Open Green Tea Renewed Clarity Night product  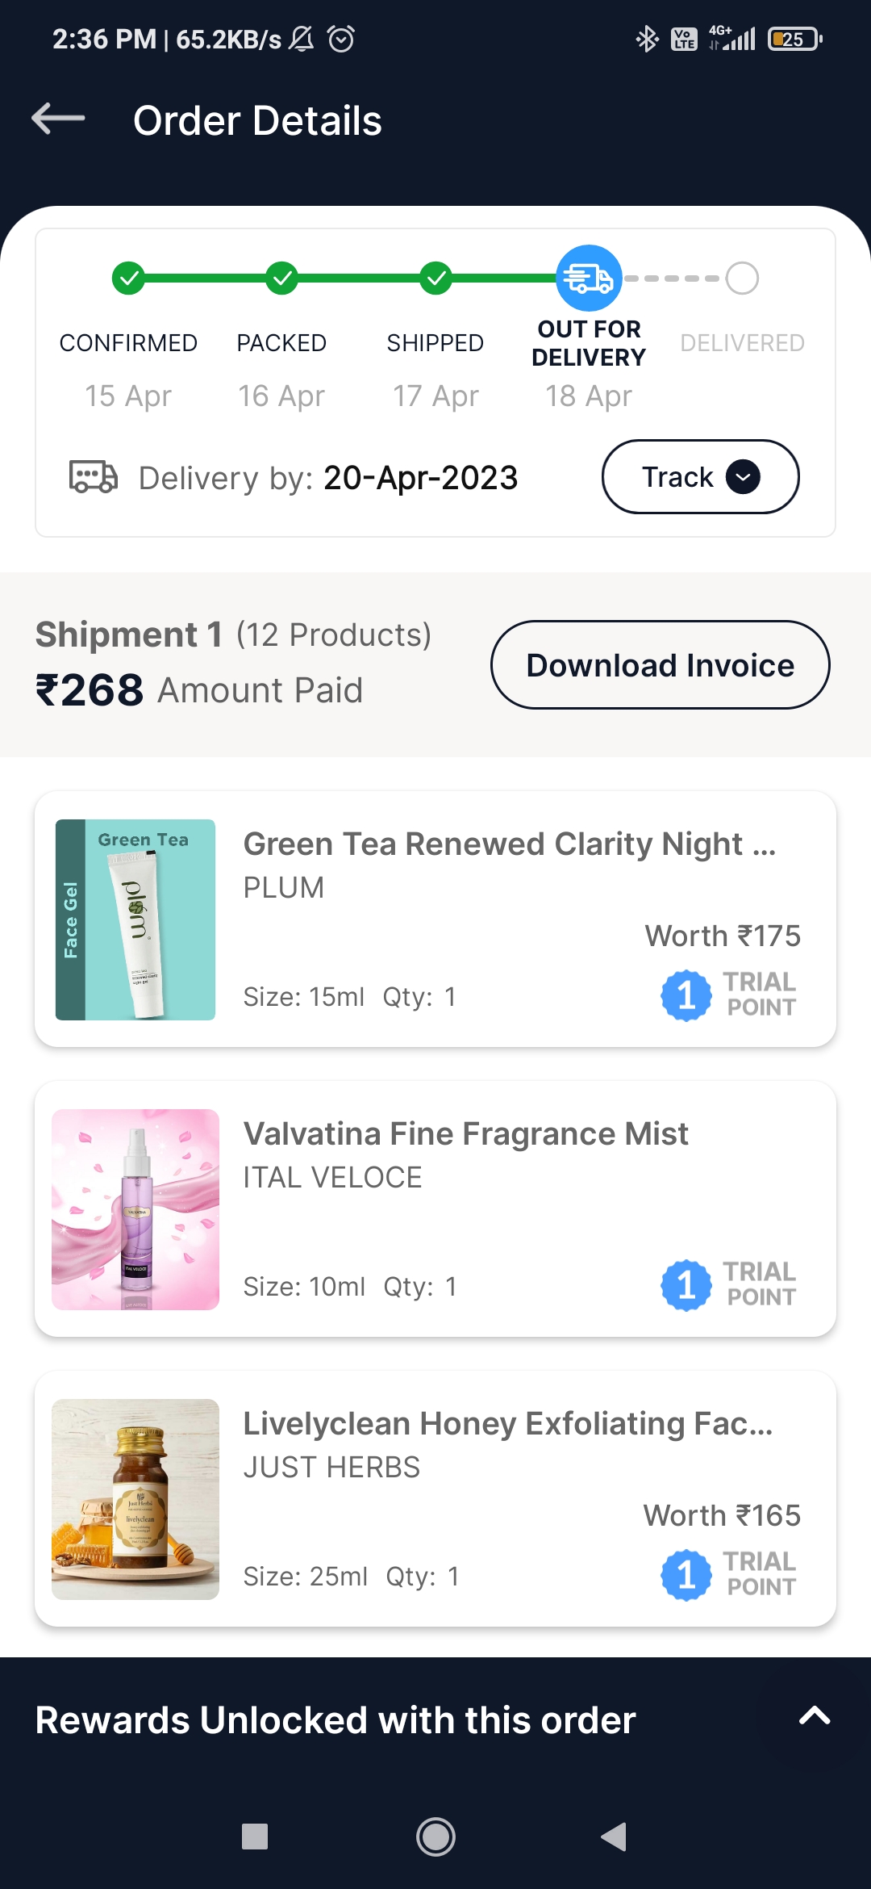tap(509, 844)
